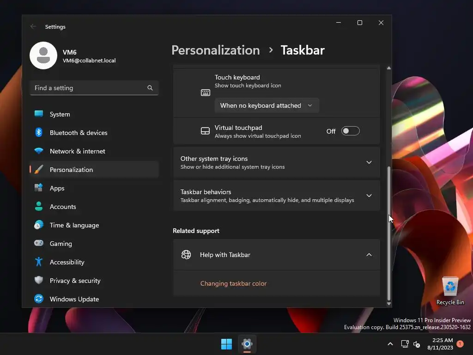Click the Time & language clock icon
473x355 pixels.
pos(39,225)
